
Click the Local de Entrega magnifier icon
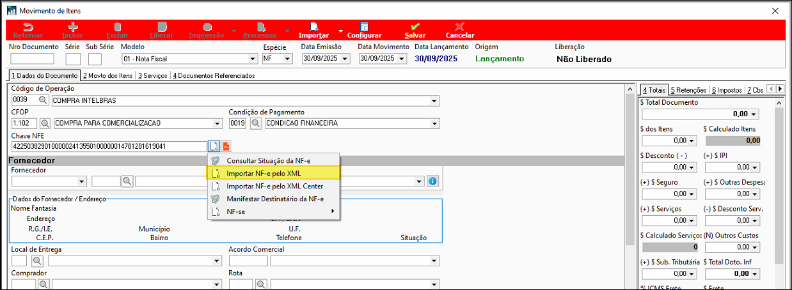click(36, 261)
